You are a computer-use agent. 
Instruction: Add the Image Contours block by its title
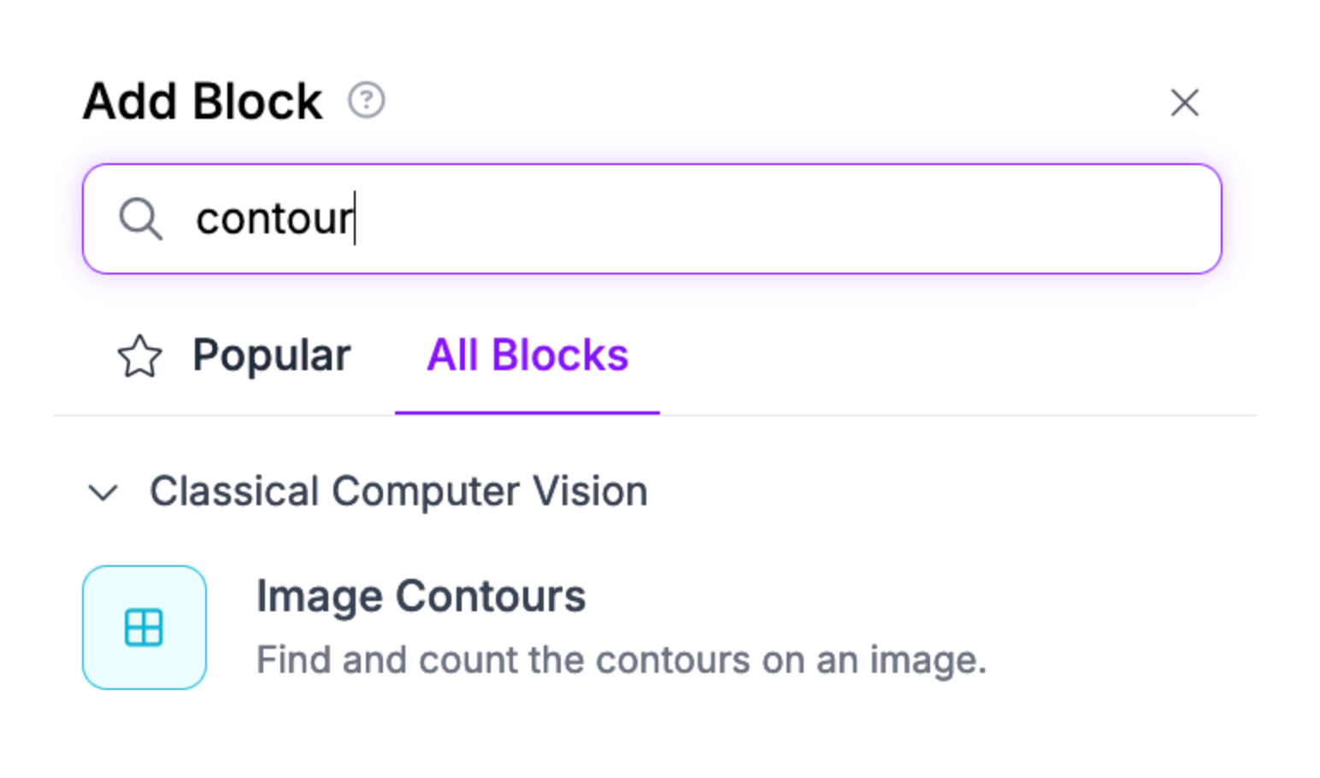pyautogui.click(x=421, y=596)
